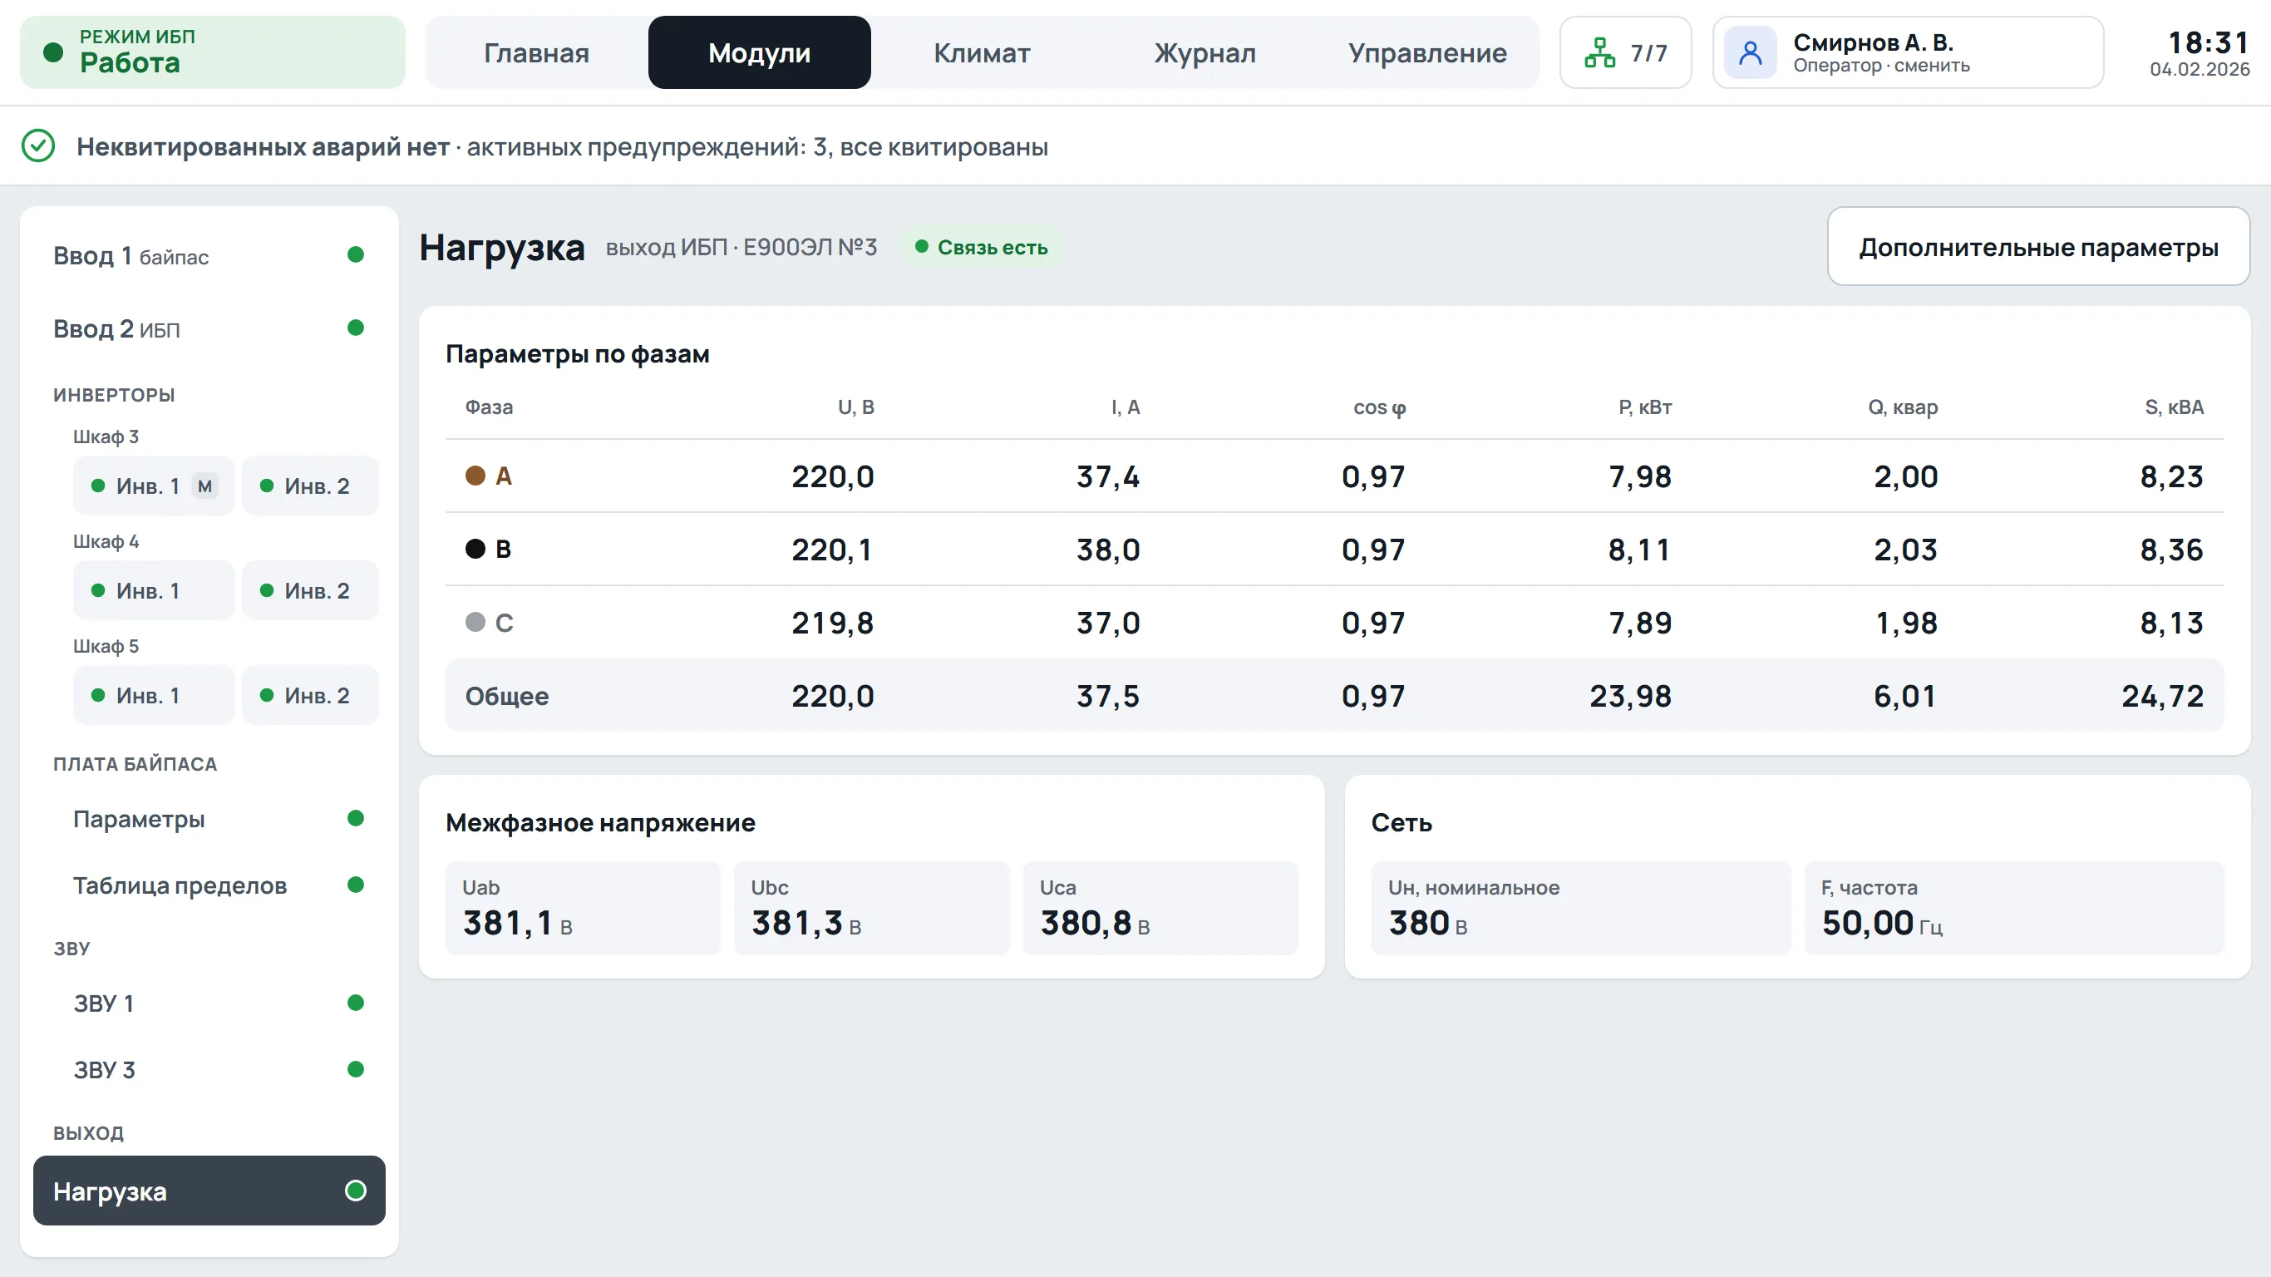Viewport: 2271px width, 1277px height.
Task: Click the Uн, номинальное 380 В card
Action: 1581,909
